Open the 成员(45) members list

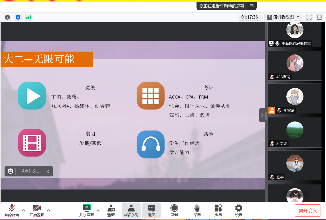[131, 210]
